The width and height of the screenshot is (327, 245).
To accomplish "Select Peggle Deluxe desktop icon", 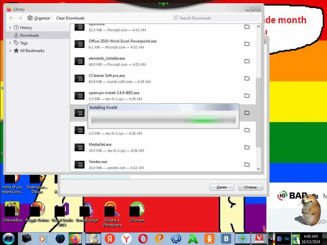I will click(37, 212).
